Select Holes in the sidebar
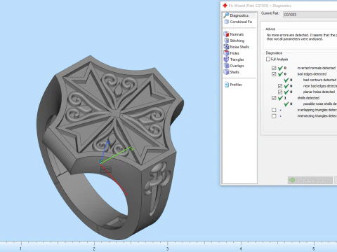This screenshot has width=337, height=252. [234, 53]
